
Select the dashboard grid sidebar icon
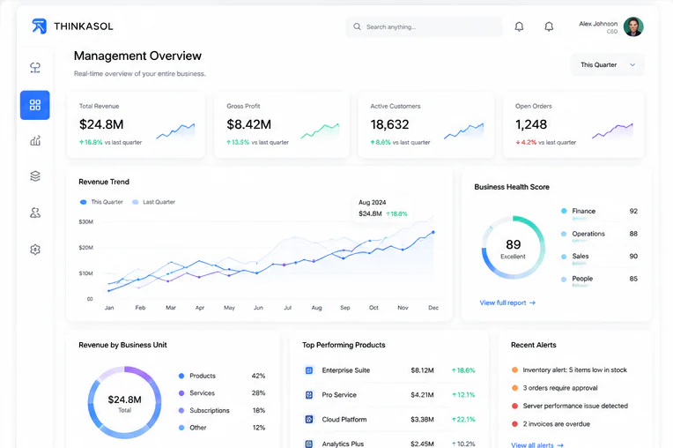34,105
